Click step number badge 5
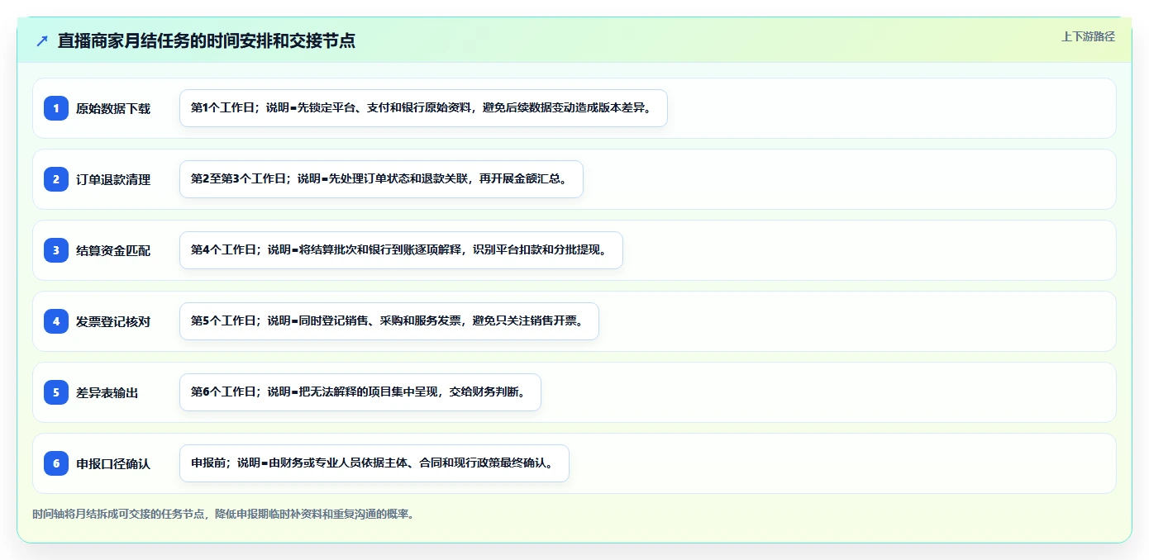This screenshot has width=1149, height=560. coord(56,392)
